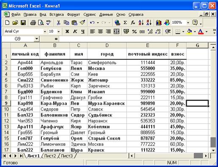This screenshot has width=218, height=167.
Task: Open font color palette dropdown arrow
Action: (x=207, y=31)
